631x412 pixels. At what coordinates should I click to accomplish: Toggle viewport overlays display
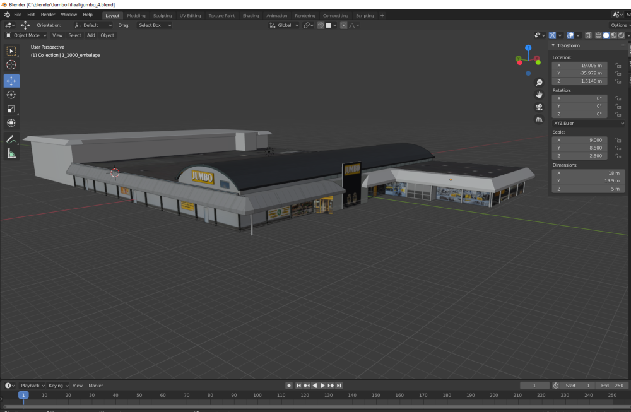click(570, 35)
